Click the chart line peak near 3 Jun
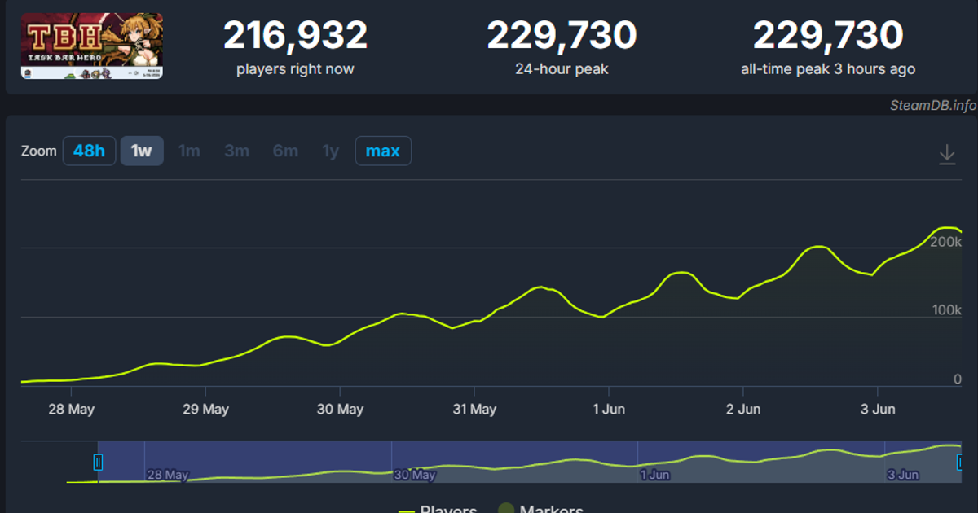The width and height of the screenshot is (978, 513). [x=945, y=227]
